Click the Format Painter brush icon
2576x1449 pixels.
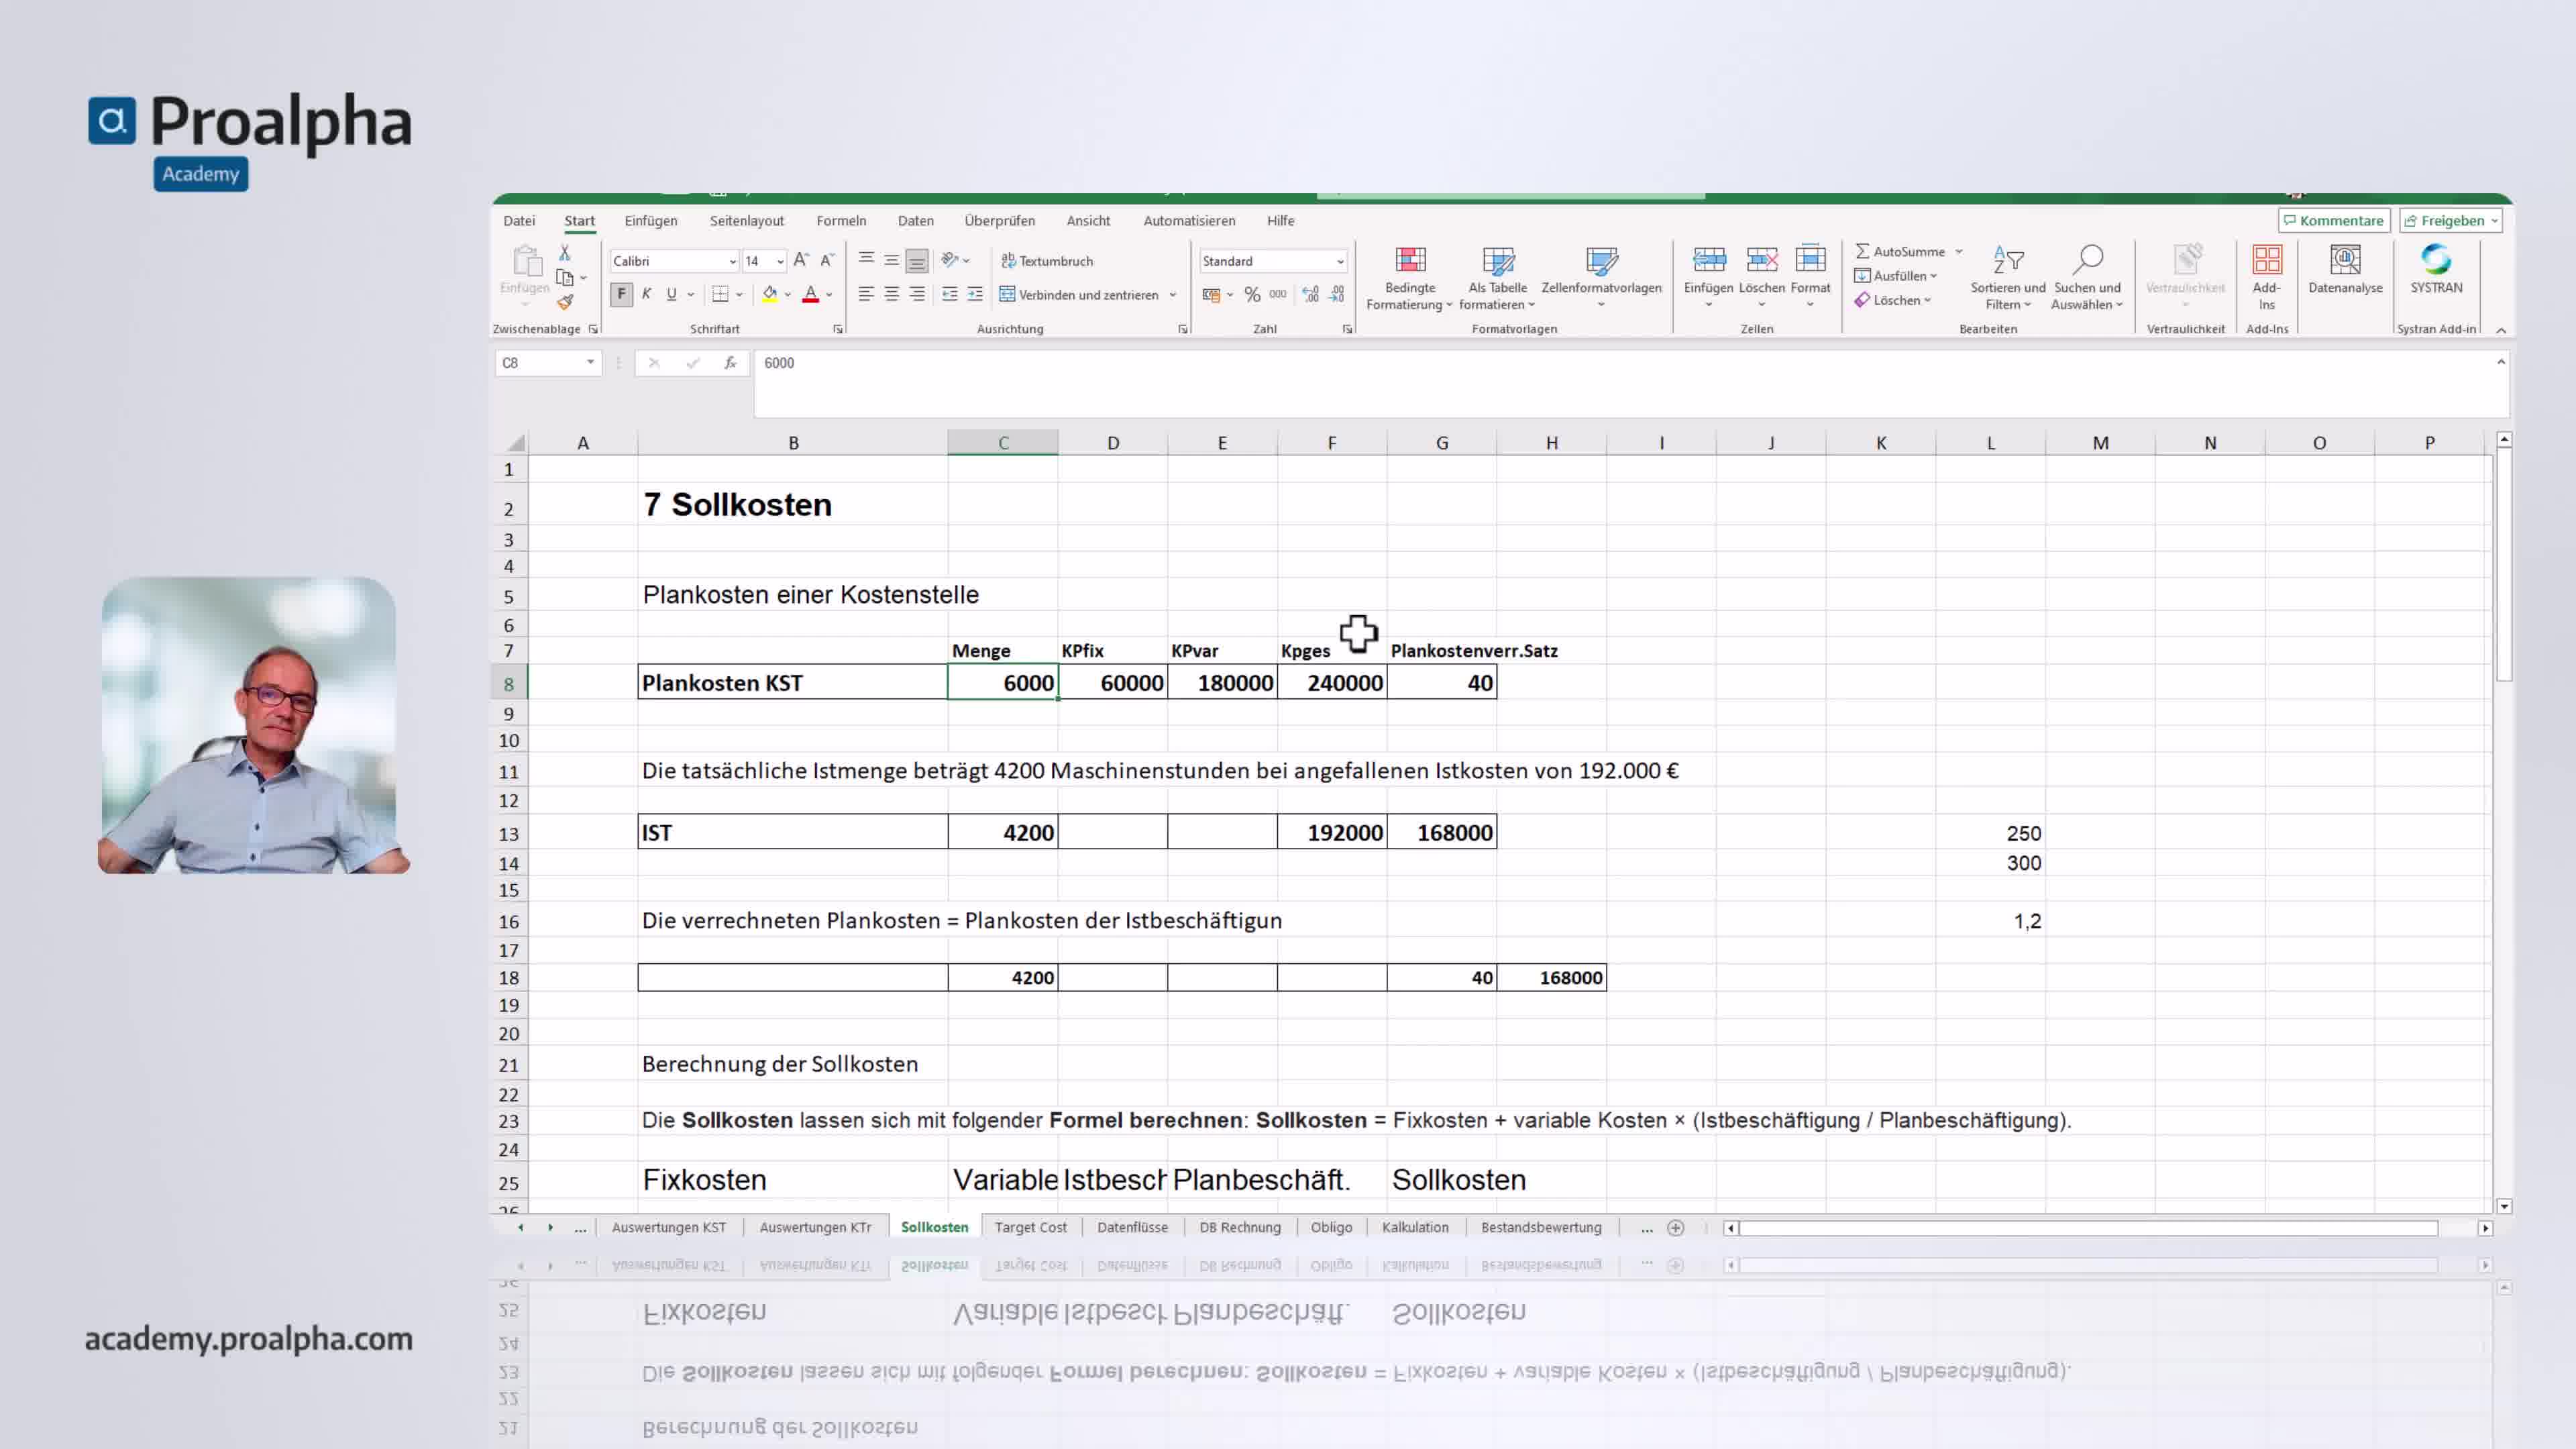pos(565,301)
